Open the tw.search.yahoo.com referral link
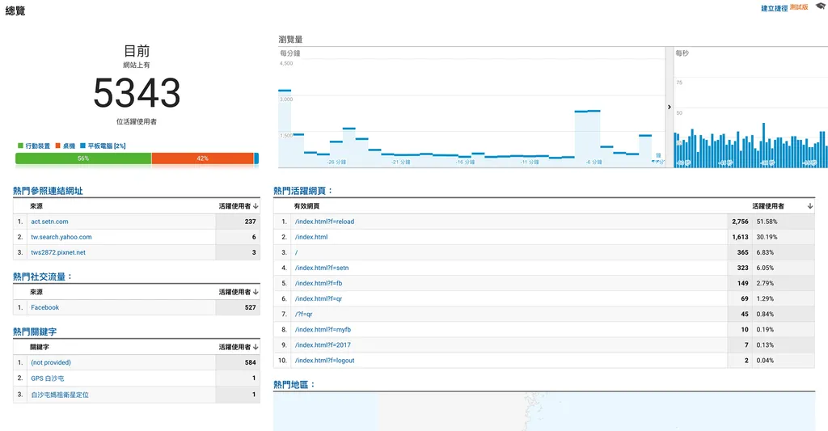828x431 pixels. 61,237
